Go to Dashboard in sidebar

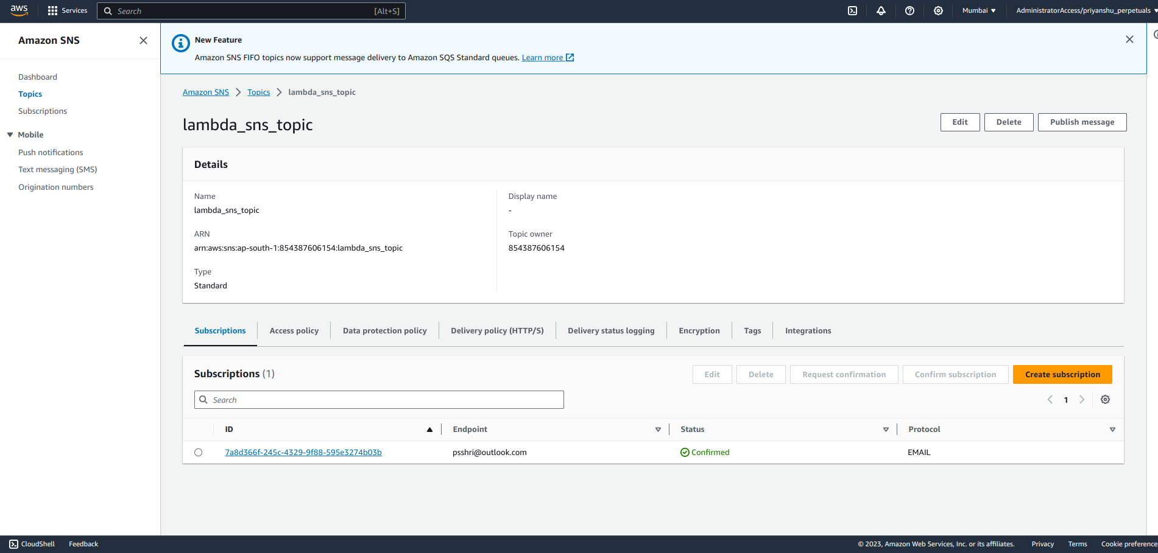click(38, 77)
